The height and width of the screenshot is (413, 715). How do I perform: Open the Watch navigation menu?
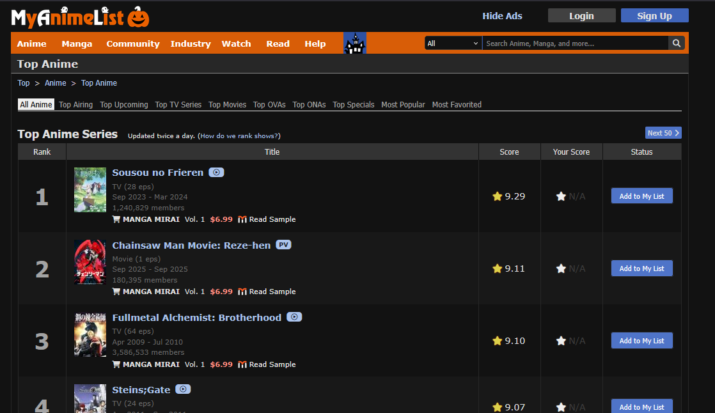tap(236, 43)
